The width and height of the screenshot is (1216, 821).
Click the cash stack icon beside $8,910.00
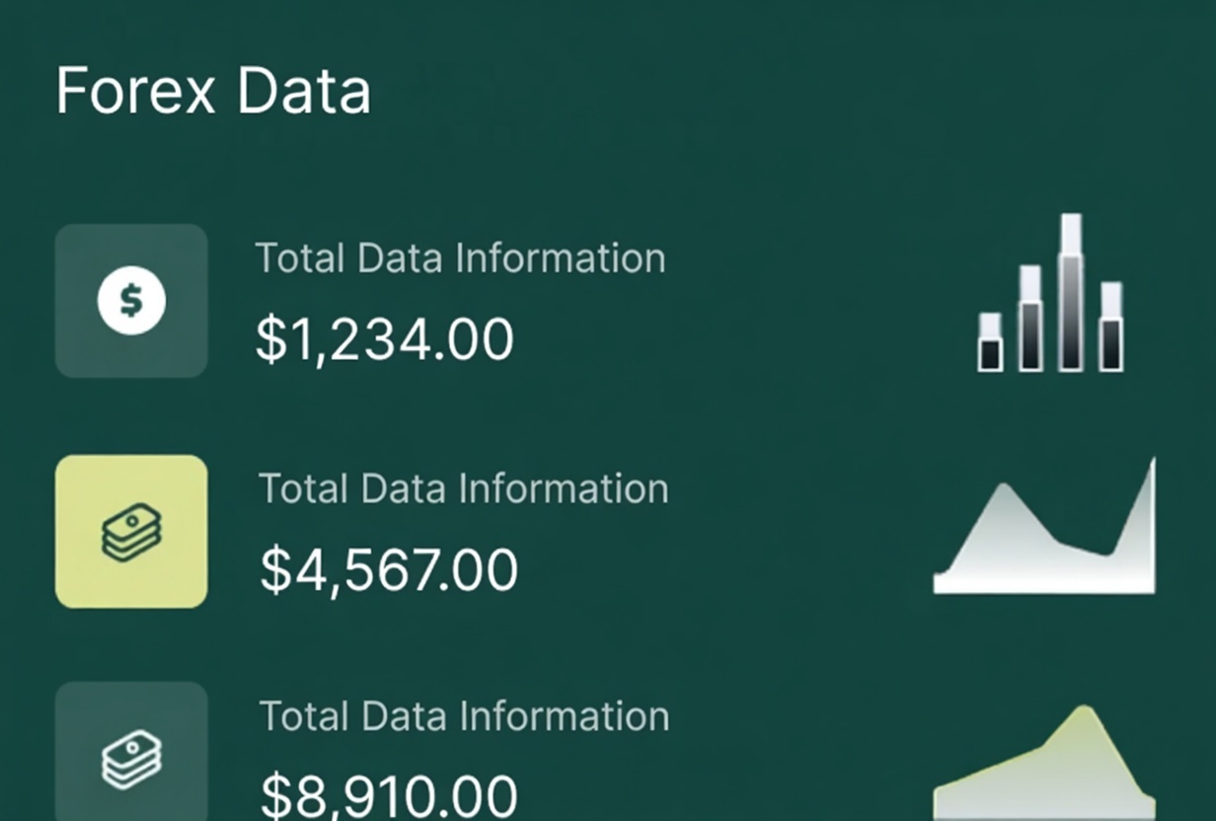pyautogui.click(x=131, y=757)
